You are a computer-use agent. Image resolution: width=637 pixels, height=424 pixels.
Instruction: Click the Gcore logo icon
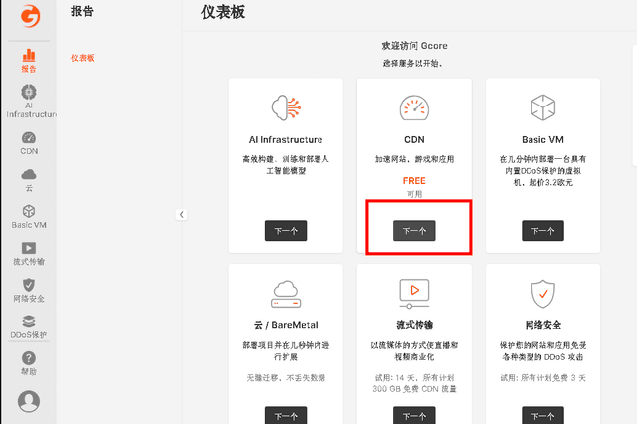pyautogui.click(x=28, y=17)
